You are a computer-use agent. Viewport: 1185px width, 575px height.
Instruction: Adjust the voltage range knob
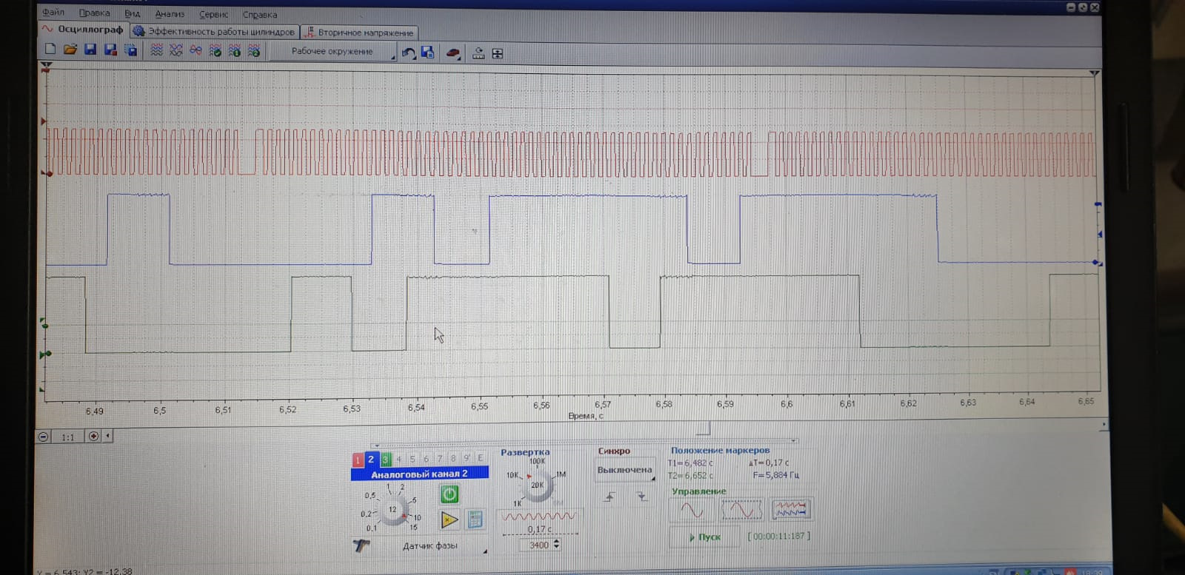point(393,509)
